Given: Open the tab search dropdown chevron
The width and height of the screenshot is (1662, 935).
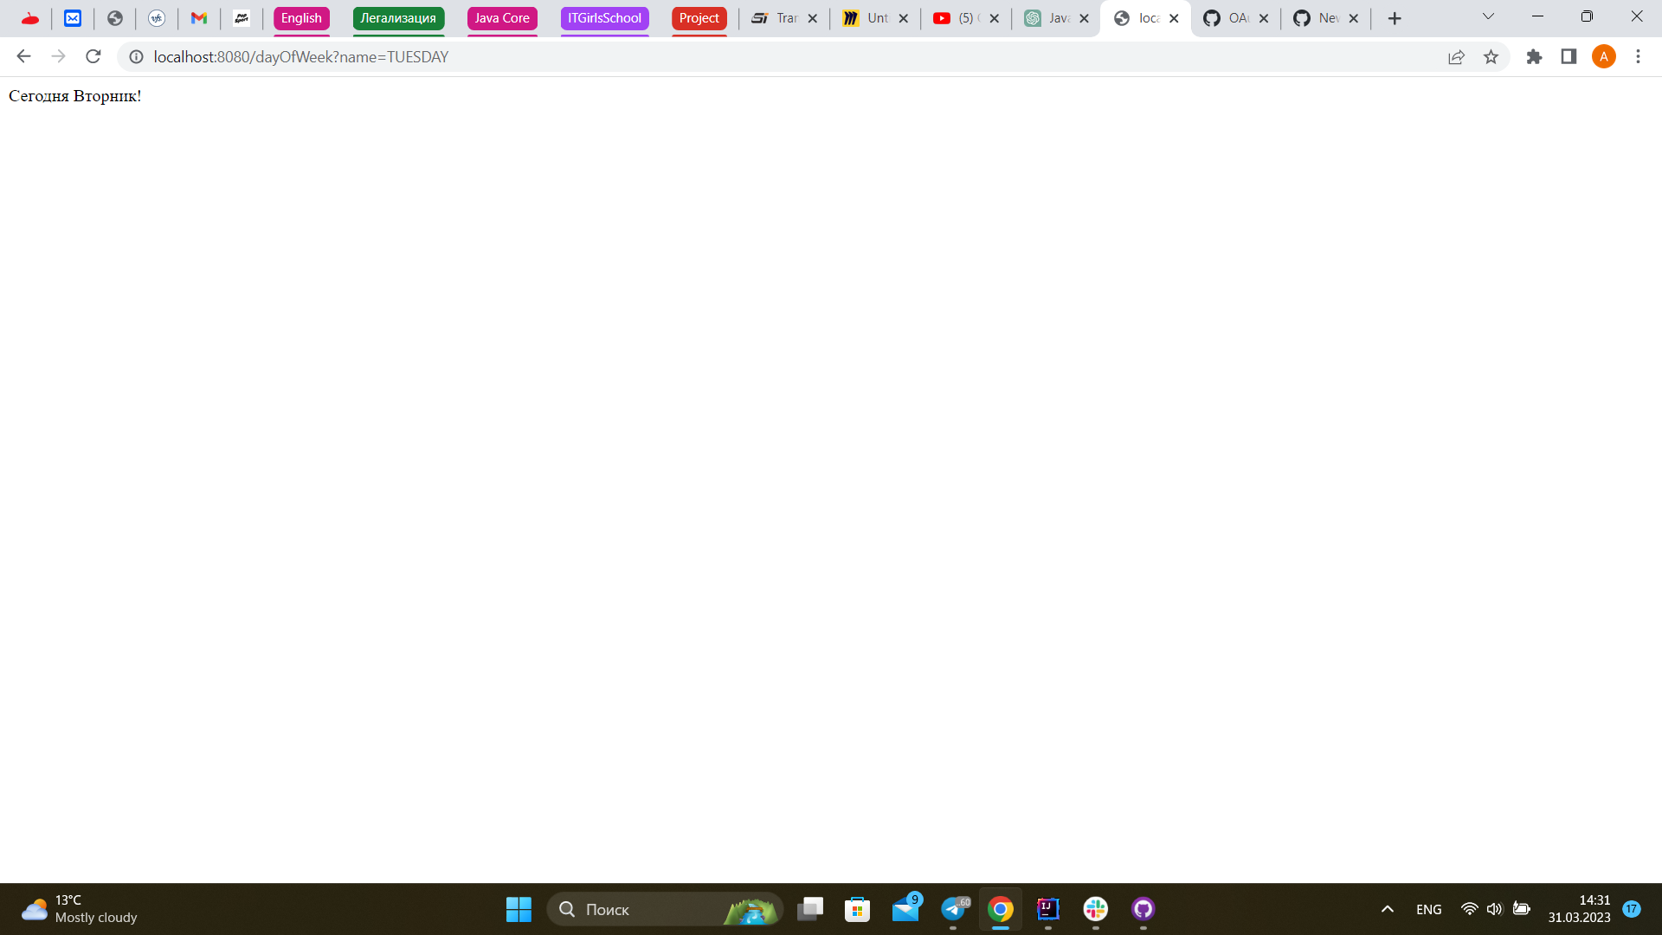Looking at the screenshot, I should coord(1488,16).
